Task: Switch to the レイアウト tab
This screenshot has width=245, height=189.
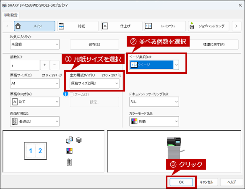Action: (x=165, y=26)
